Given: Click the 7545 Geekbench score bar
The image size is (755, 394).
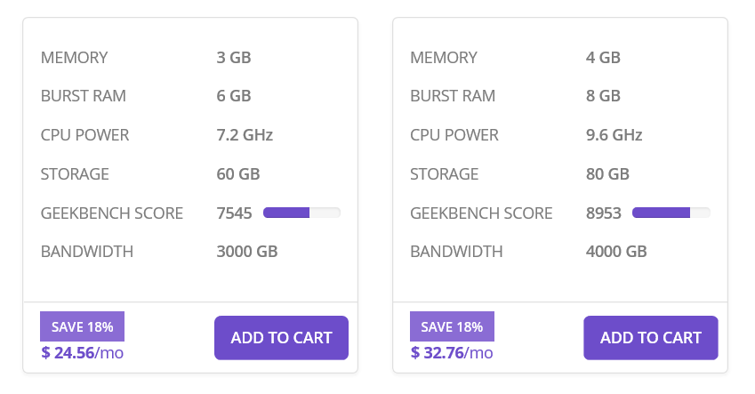Looking at the screenshot, I should pyautogui.click(x=301, y=213).
